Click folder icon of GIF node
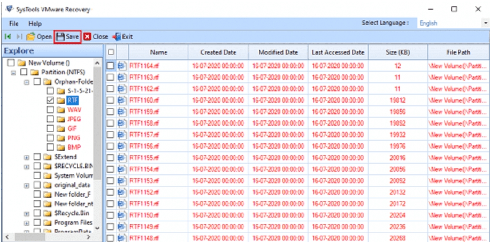Image resolution: width=490 pixels, height=242 pixels. (61, 128)
